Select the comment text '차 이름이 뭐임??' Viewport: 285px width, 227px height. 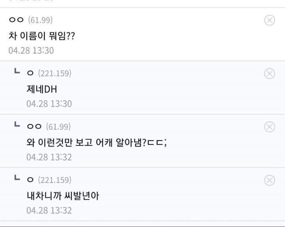click(x=42, y=36)
